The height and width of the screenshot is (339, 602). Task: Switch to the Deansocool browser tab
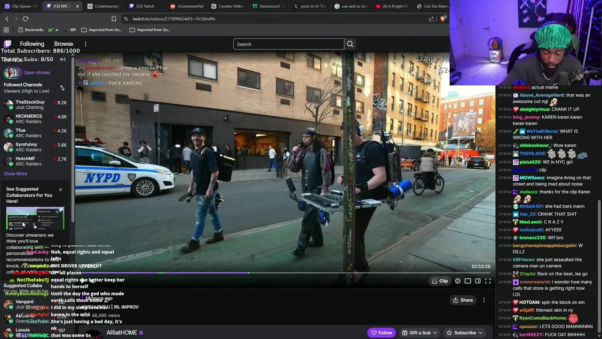269,6
